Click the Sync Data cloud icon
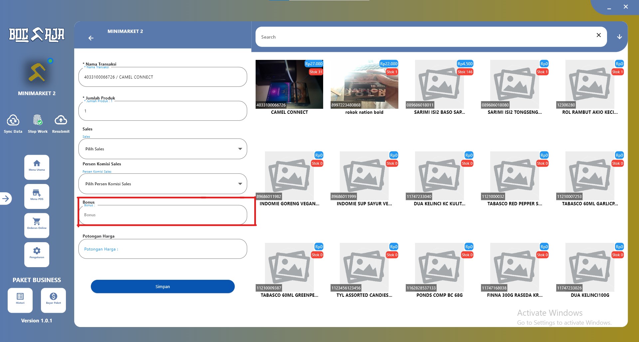 [x=13, y=120]
